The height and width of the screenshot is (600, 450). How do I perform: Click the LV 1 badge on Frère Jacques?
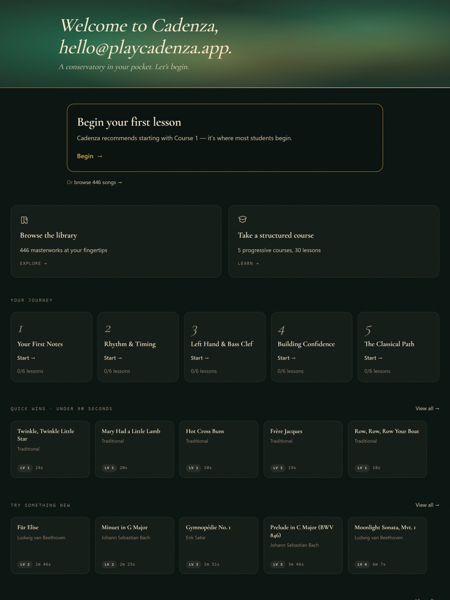coord(278,468)
